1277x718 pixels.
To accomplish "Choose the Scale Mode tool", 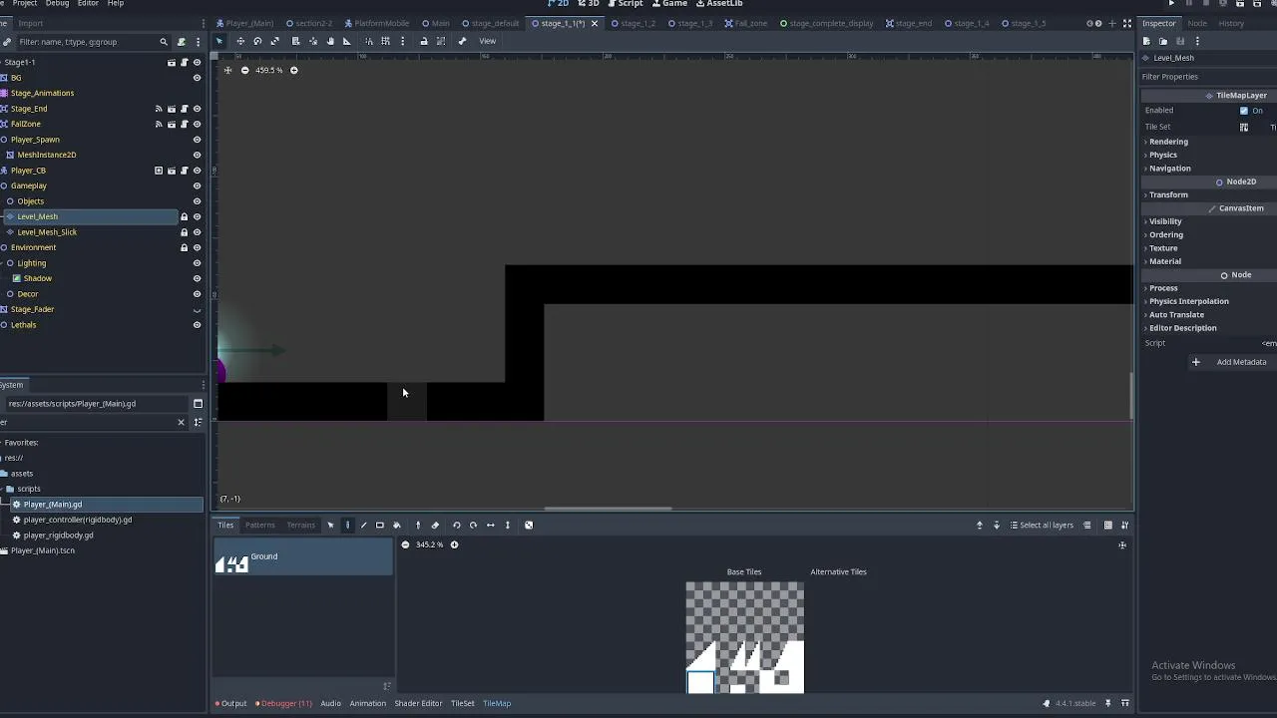I will click(275, 41).
